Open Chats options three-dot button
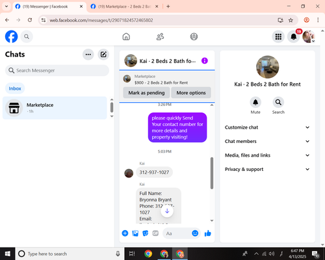Image resolution: width=325 pixels, height=260 pixels. point(88,55)
